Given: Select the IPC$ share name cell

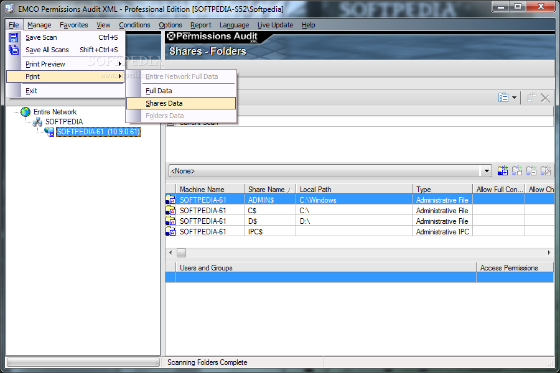Looking at the screenshot, I should click(x=270, y=232).
